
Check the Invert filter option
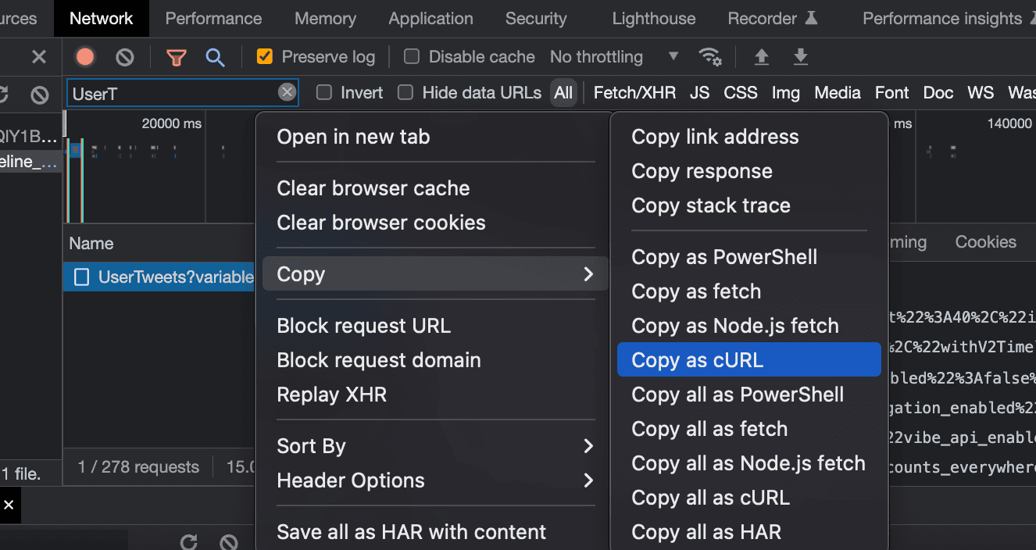pyautogui.click(x=323, y=92)
